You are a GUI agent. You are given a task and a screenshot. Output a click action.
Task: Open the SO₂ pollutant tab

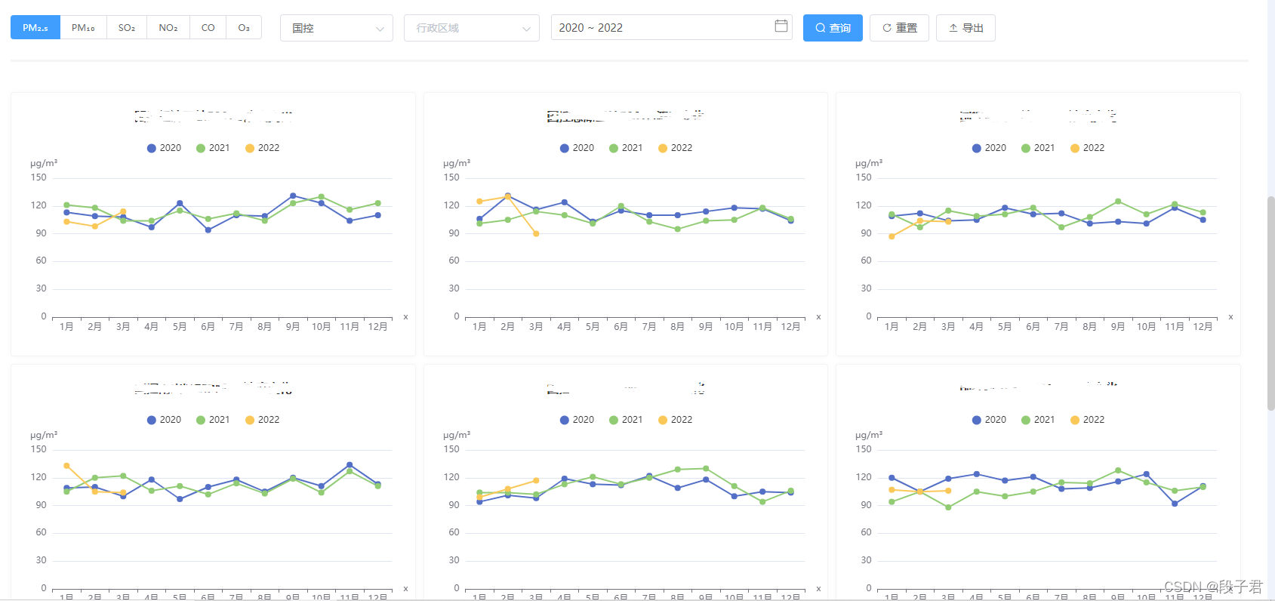click(x=127, y=28)
